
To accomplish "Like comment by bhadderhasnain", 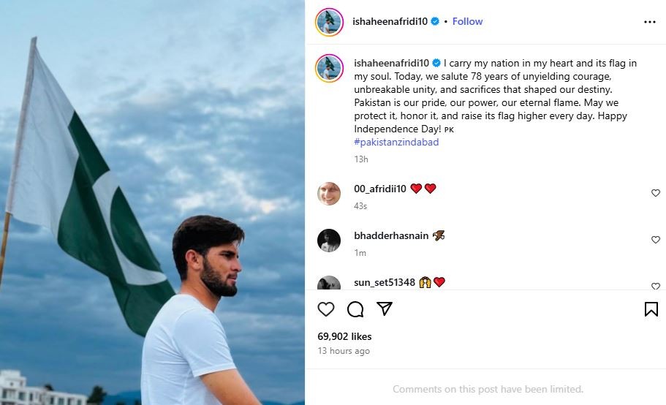I will point(655,240).
